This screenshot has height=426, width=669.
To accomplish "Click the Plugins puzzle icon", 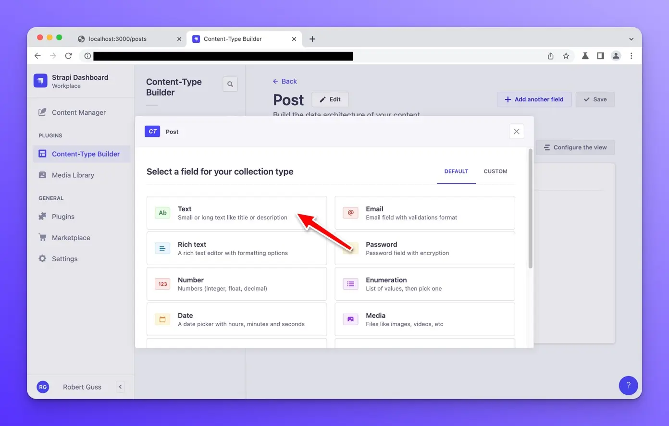I will [42, 217].
